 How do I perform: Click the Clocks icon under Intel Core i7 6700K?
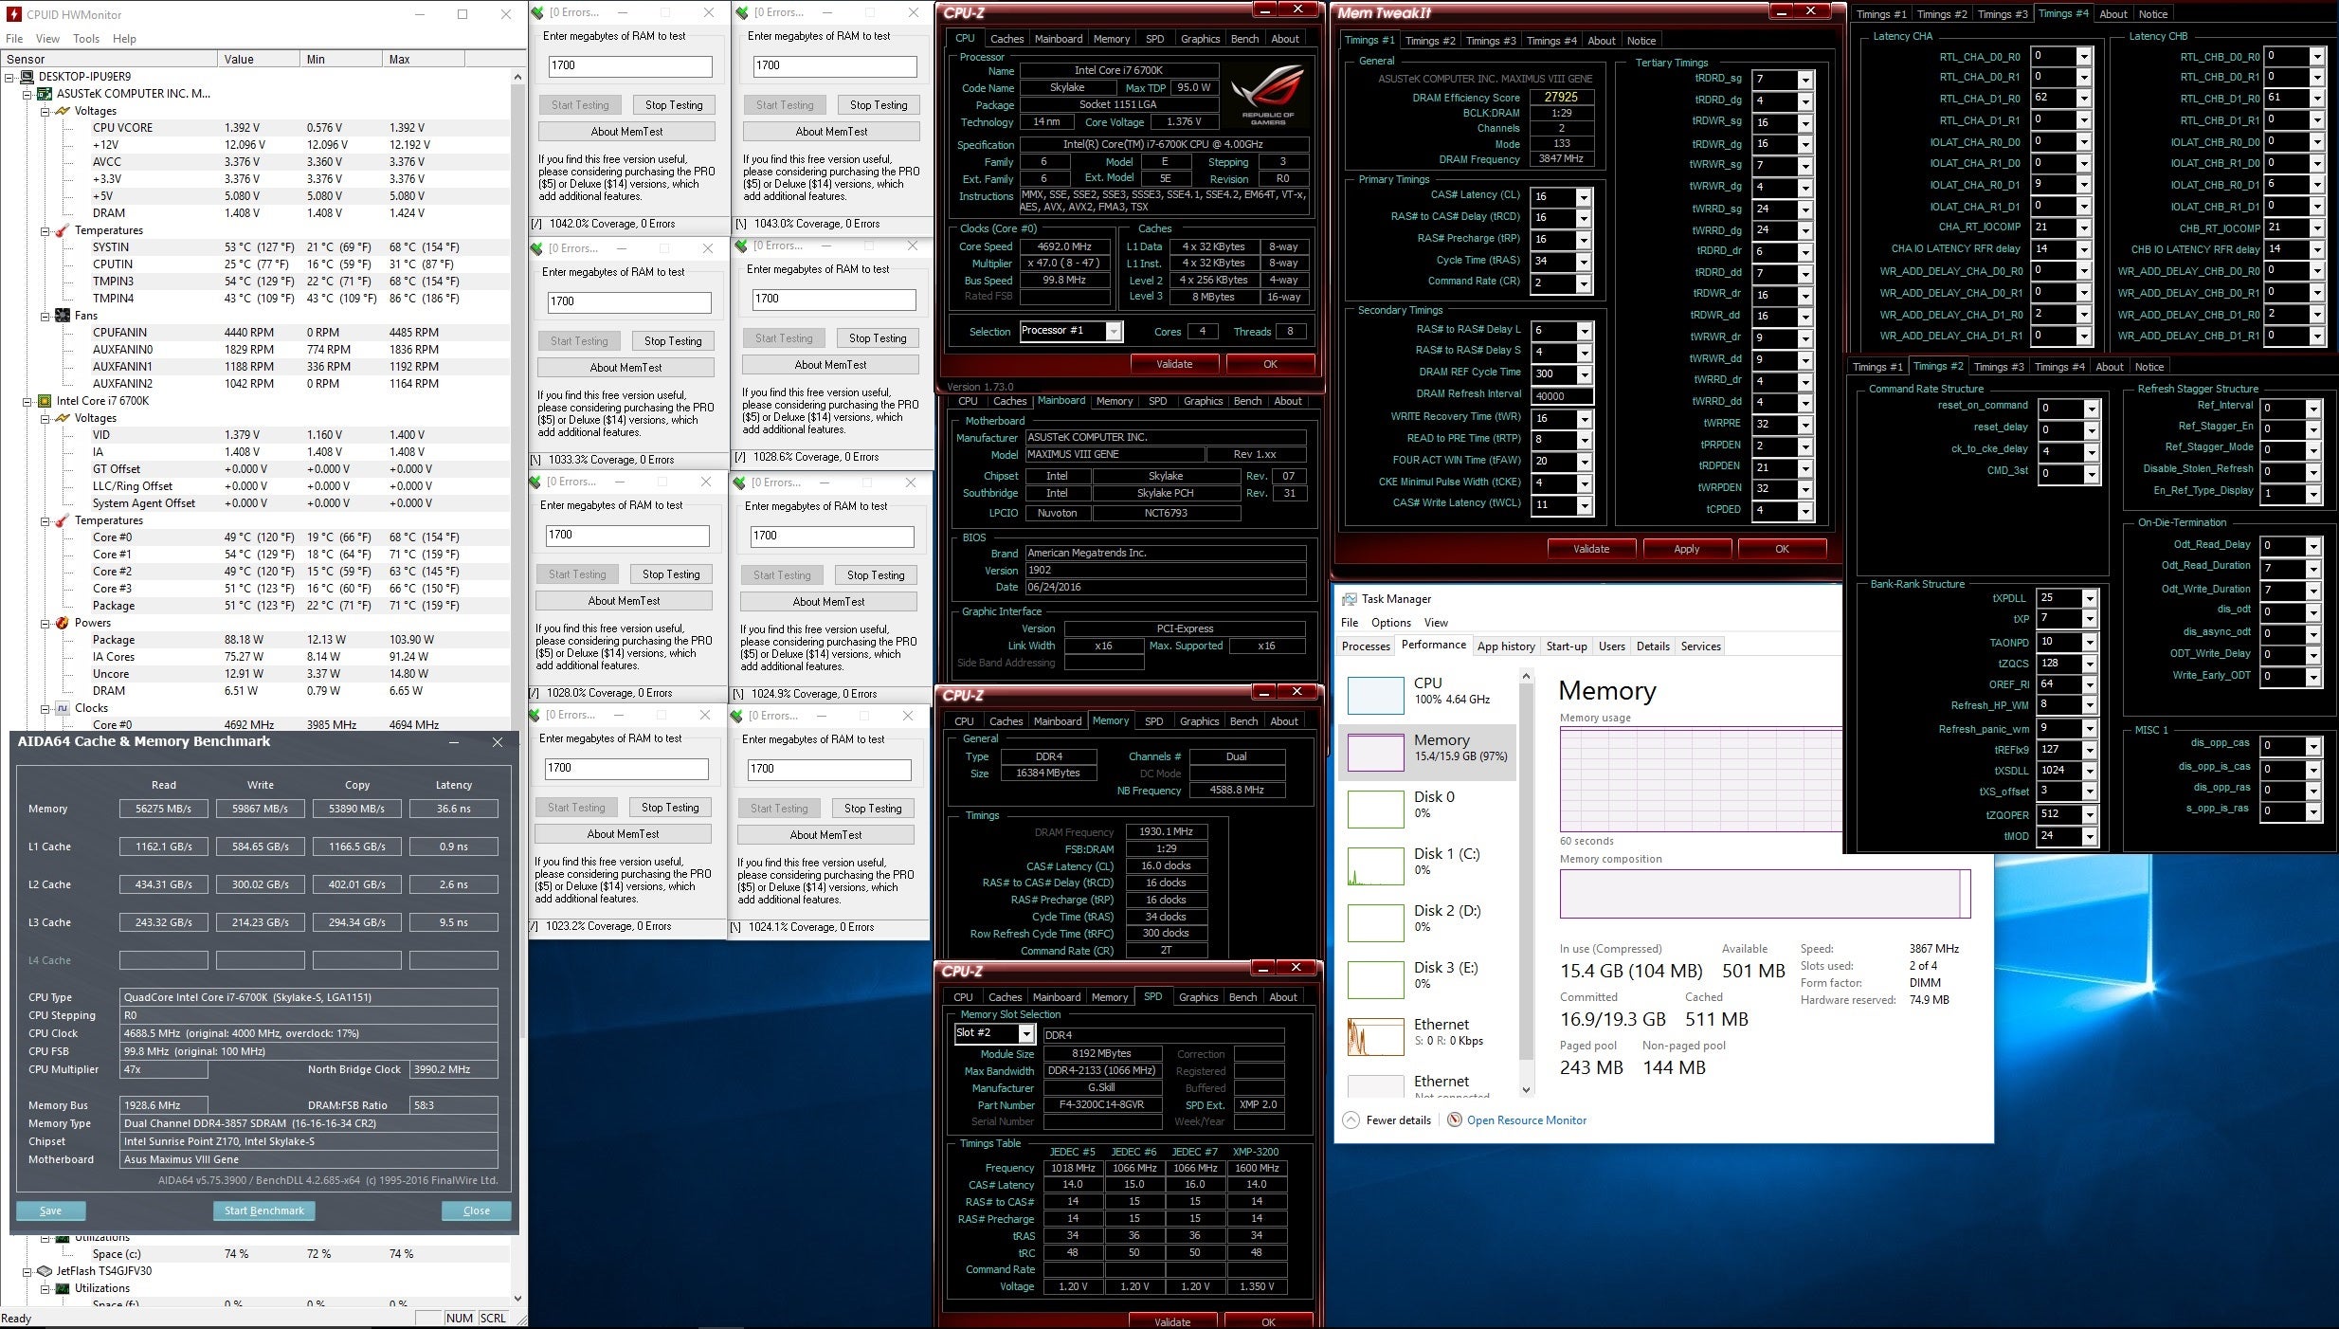point(61,707)
